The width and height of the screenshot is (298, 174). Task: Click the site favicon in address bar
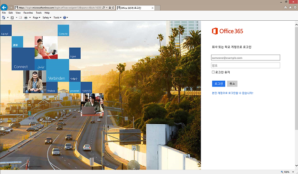16,7
